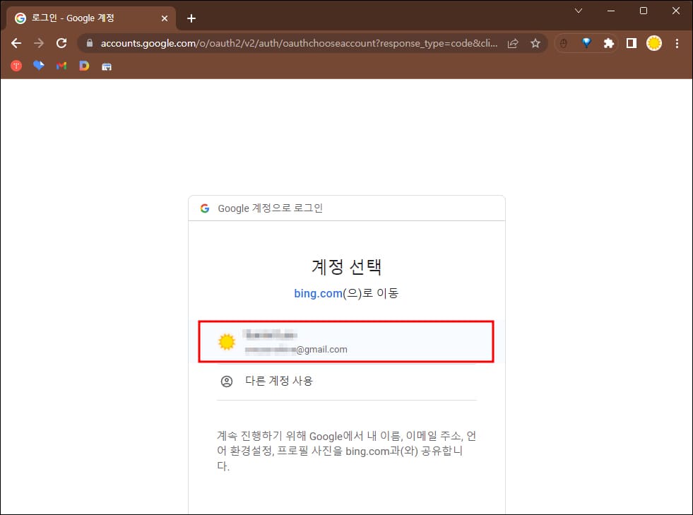
Task: Close the 로그인 - Google 계정 tab
Action: [x=165, y=18]
